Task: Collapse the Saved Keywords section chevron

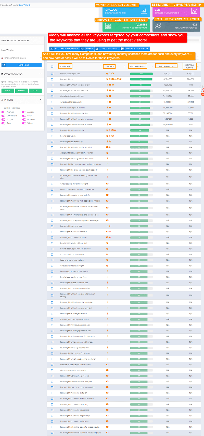Action: (41, 74)
